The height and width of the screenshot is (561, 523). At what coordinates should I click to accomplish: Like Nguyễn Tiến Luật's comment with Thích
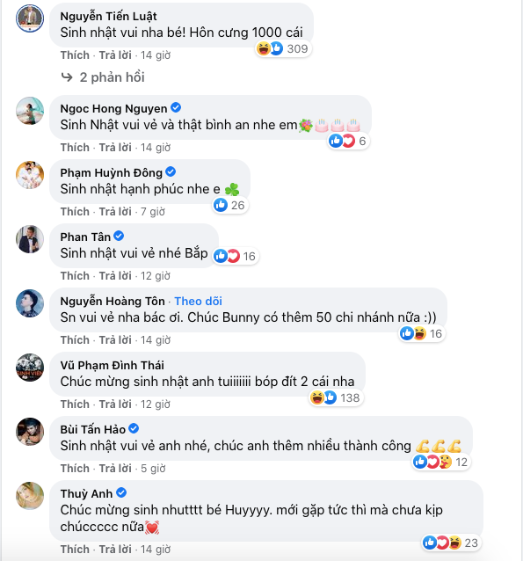(x=75, y=55)
